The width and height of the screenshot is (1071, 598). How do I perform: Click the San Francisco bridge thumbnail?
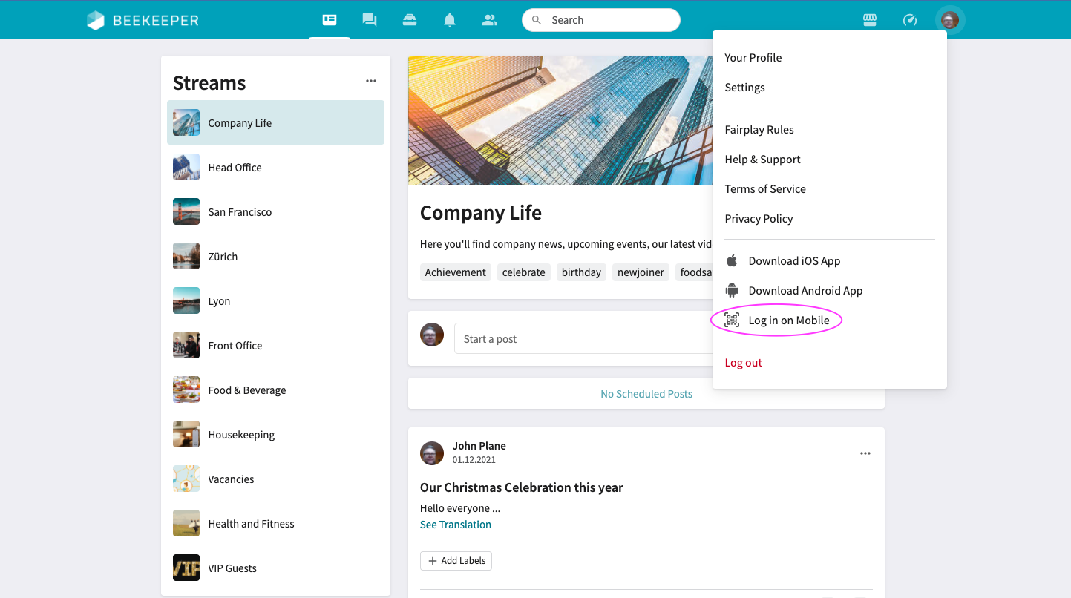[186, 211]
